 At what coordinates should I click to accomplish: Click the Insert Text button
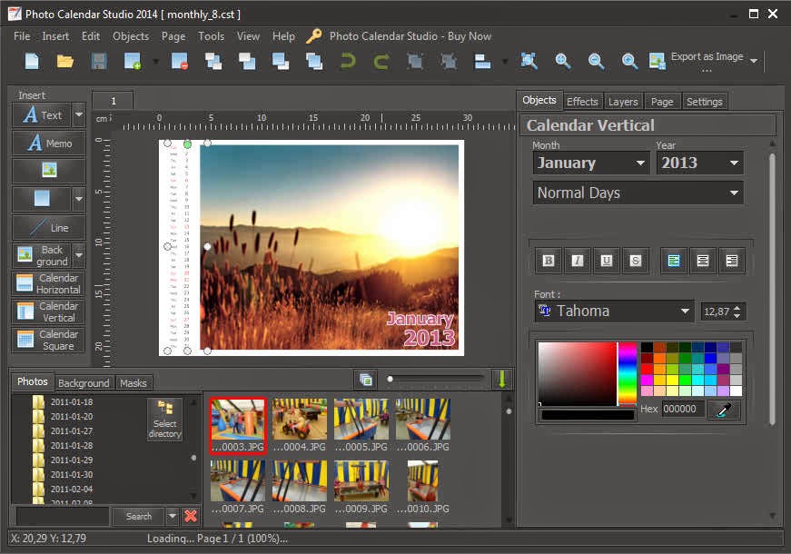pyautogui.click(x=43, y=114)
